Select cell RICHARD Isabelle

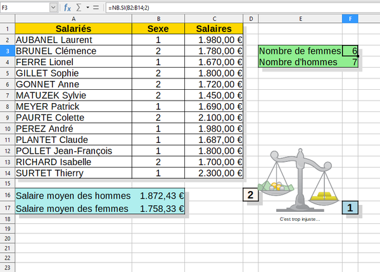coord(73,162)
